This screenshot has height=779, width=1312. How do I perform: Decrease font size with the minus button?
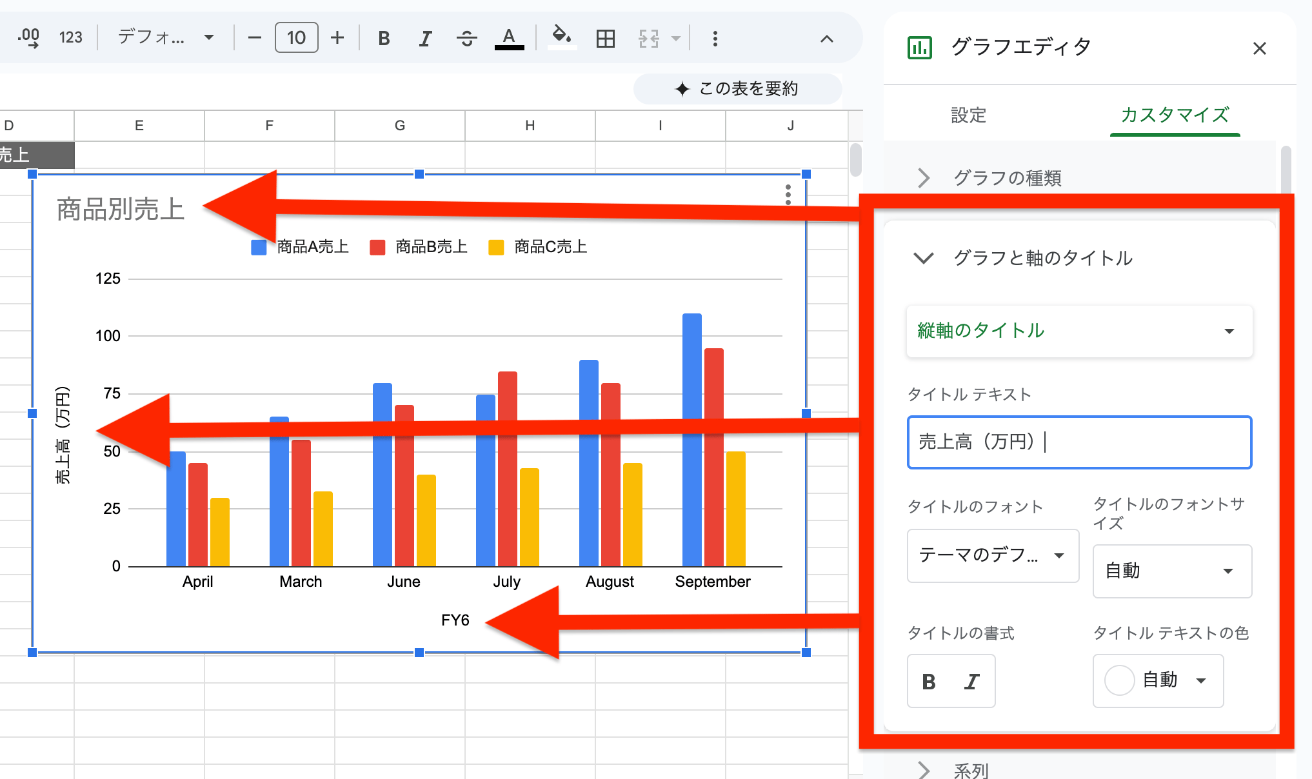pyautogui.click(x=254, y=37)
